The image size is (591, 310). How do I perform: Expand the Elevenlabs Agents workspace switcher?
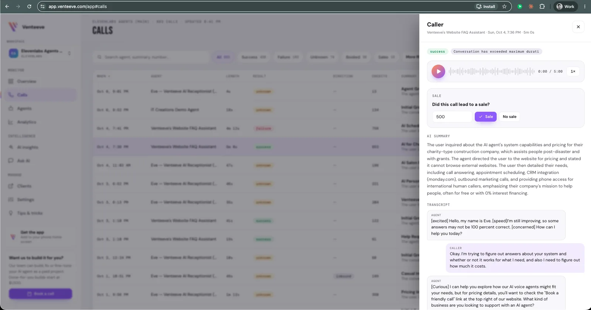coord(40,53)
